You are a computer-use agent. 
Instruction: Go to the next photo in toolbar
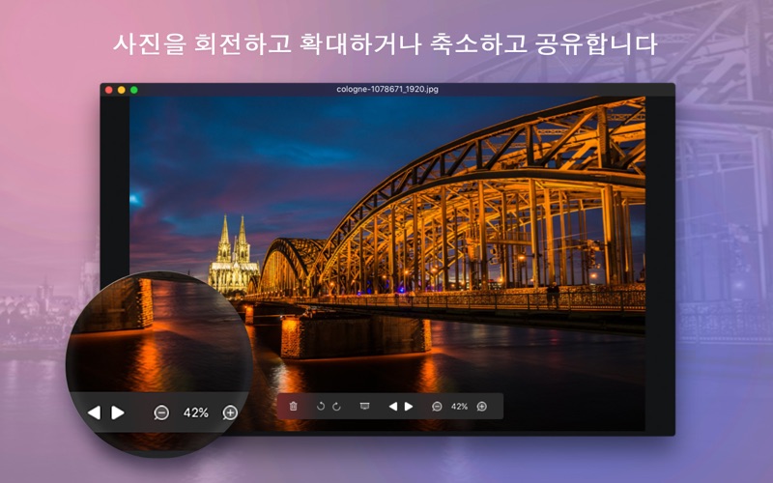pyautogui.click(x=409, y=406)
